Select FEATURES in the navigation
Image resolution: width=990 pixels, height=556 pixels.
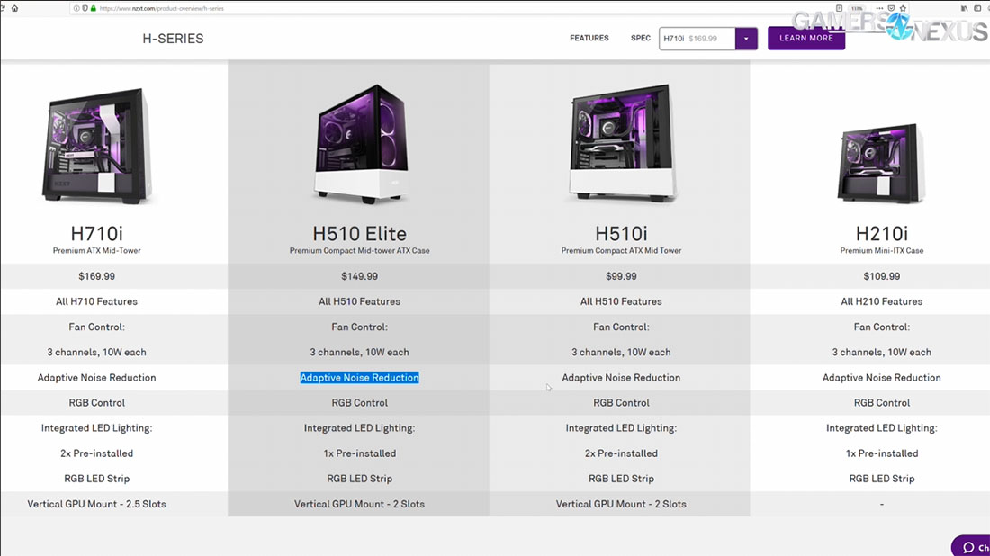click(589, 39)
